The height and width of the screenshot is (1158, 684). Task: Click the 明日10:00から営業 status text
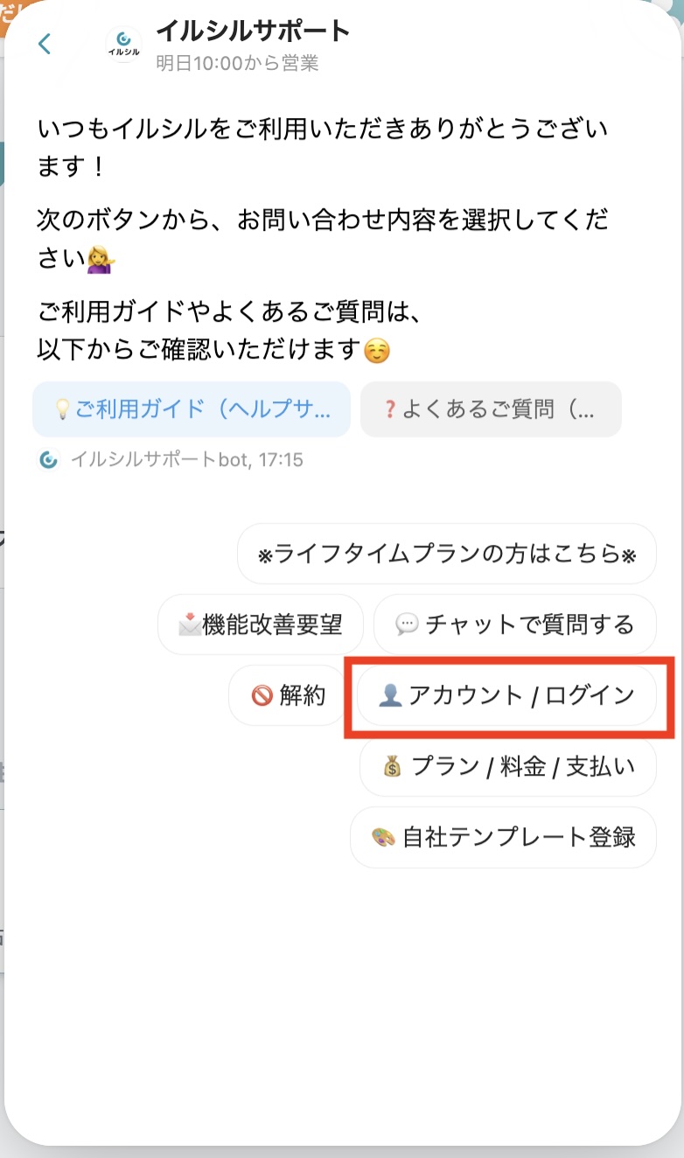point(237,63)
